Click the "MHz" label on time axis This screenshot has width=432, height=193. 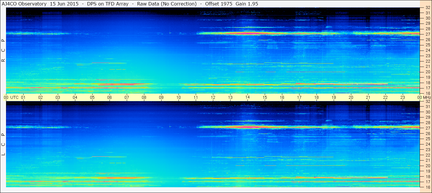pos(427,97)
